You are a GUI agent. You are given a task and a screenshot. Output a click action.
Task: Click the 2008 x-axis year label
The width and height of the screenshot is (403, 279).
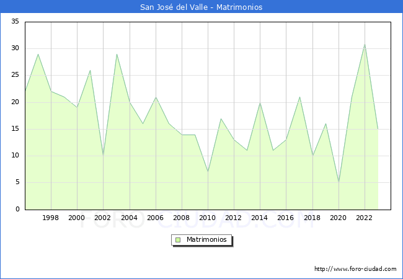pos(182,218)
